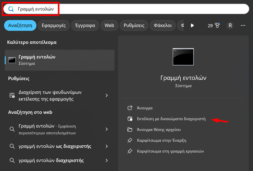Select the Έγγραφα filter tab

(85, 25)
